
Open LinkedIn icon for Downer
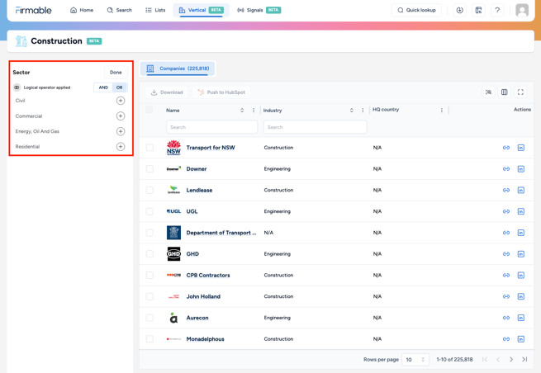pyautogui.click(x=521, y=169)
